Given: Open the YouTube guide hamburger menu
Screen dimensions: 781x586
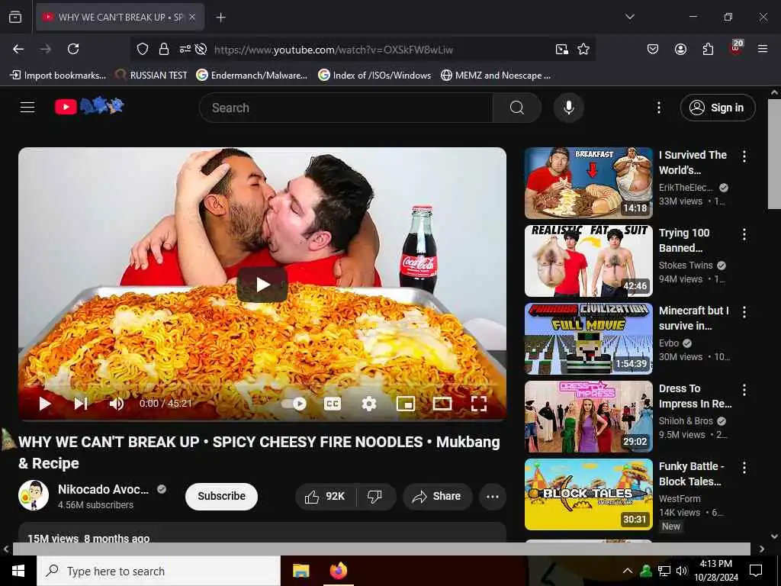Looking at the screenshot, I should click(x=27, y=107).
